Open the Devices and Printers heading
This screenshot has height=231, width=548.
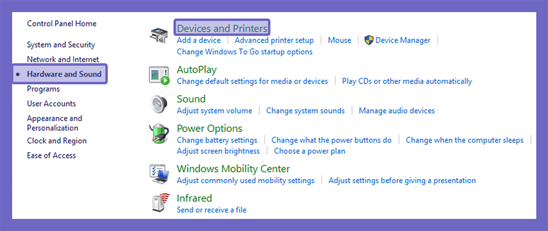(222, 28)
